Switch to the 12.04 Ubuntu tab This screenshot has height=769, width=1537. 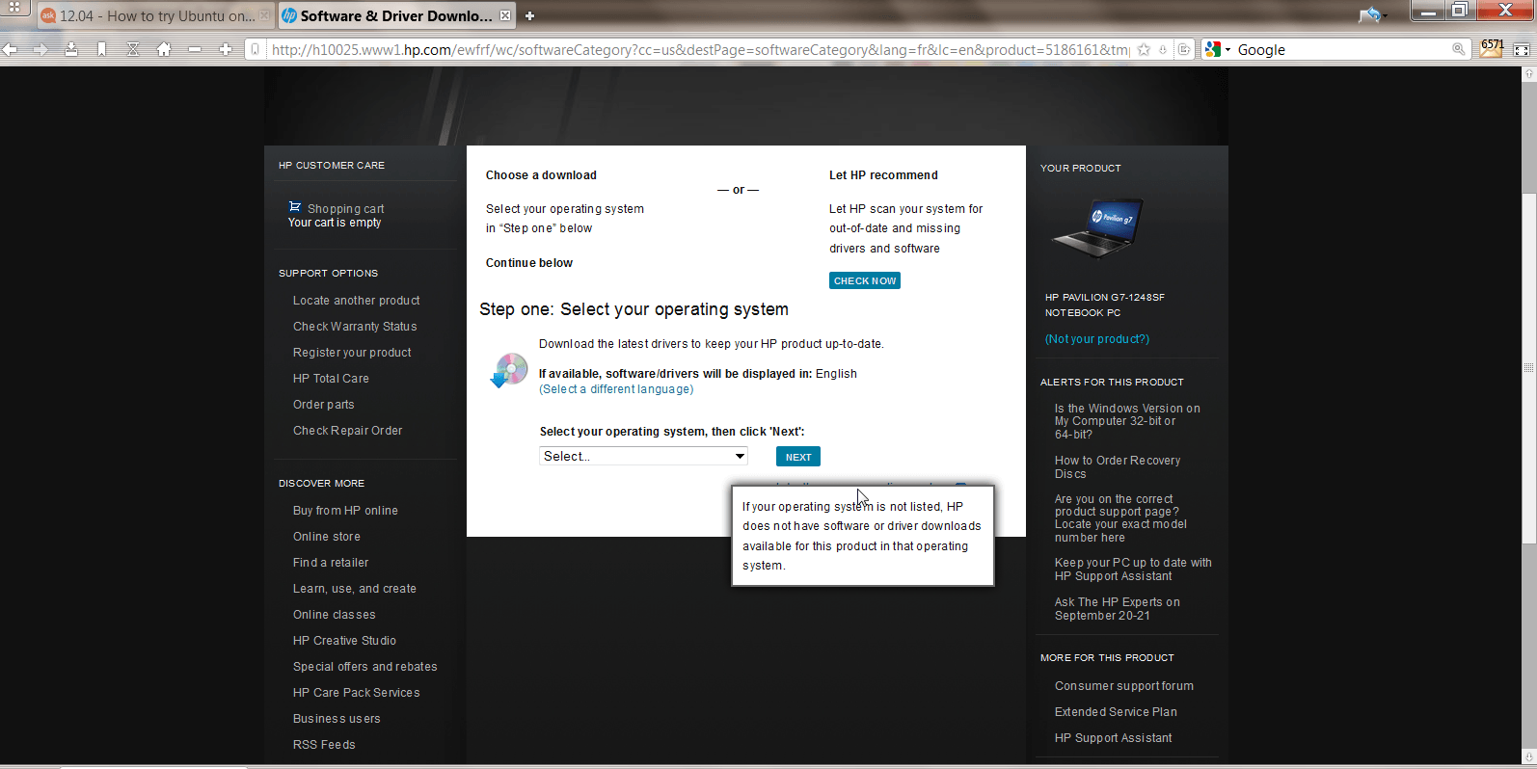[154, 15]
